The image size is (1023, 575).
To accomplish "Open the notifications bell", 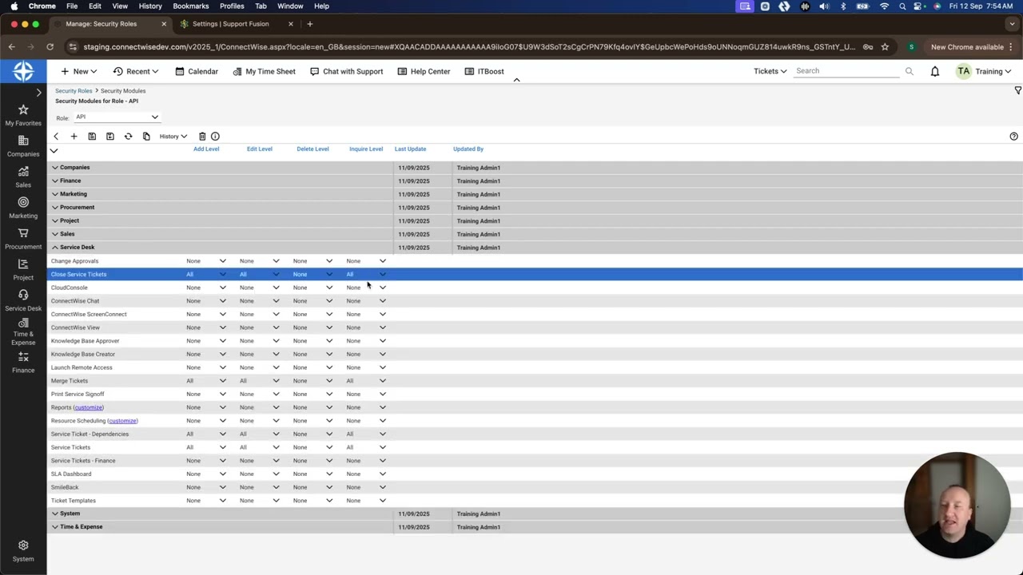I will coord(934,71).
